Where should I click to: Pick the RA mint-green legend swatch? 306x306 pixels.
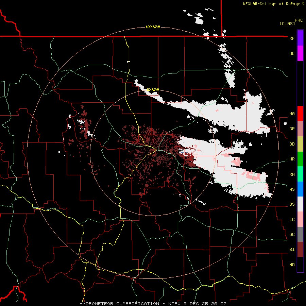300,174
